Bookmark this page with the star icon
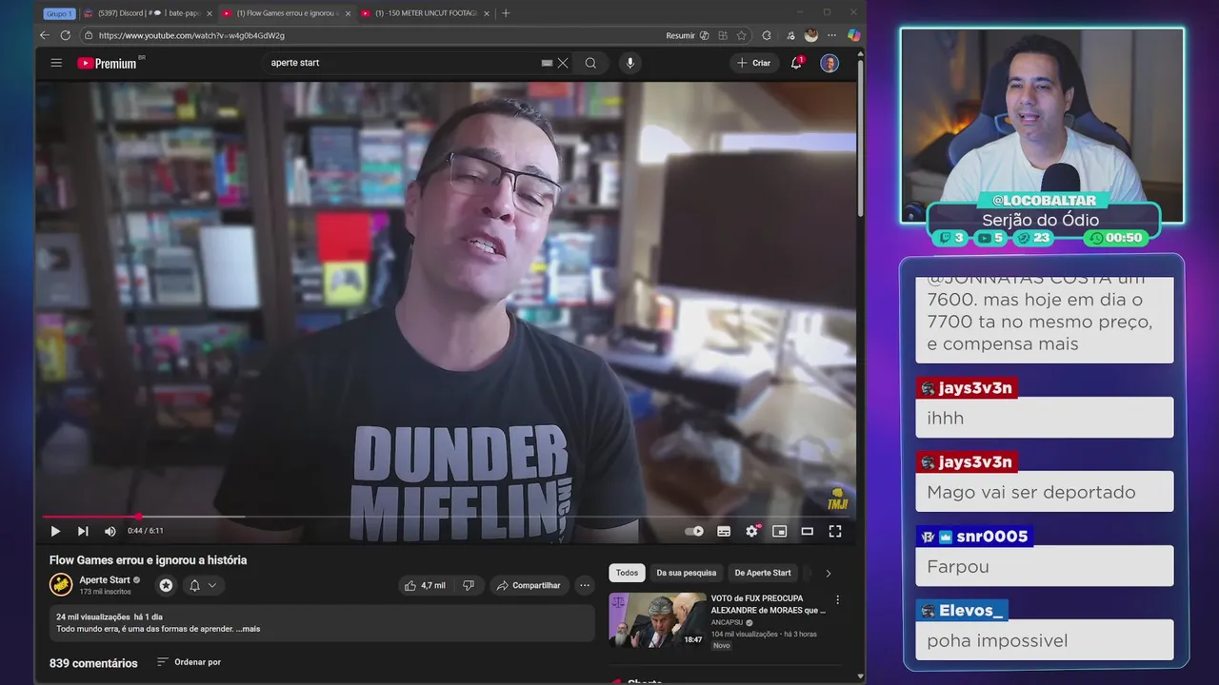 tap(742, 35)
